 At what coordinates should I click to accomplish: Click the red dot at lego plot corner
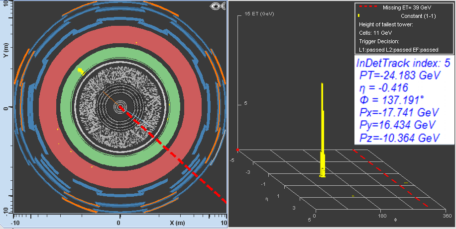(x=238, y=150)
